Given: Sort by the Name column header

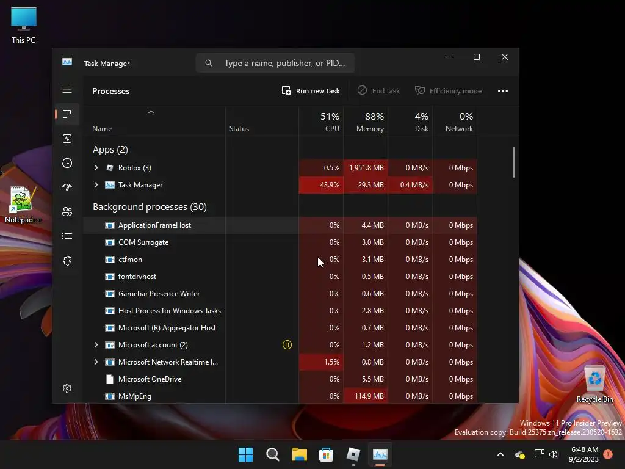Looking at the screenshot, I should pyautogui.click(x=154, y=122).
